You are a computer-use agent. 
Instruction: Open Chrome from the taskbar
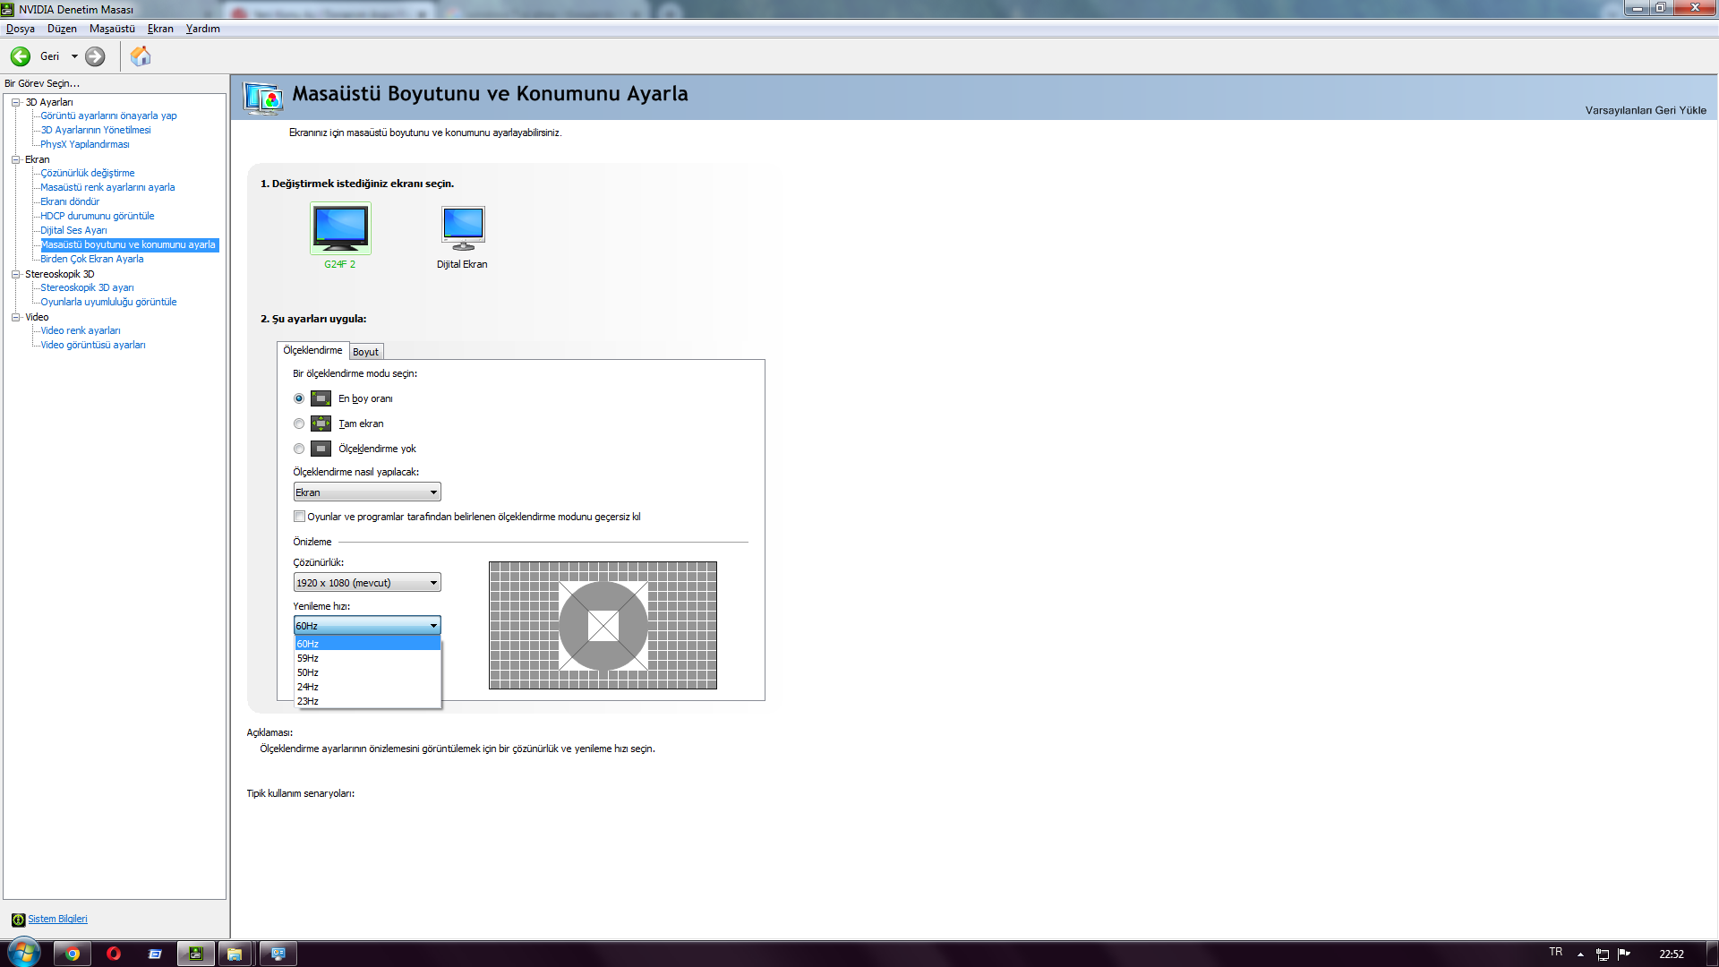73,954
